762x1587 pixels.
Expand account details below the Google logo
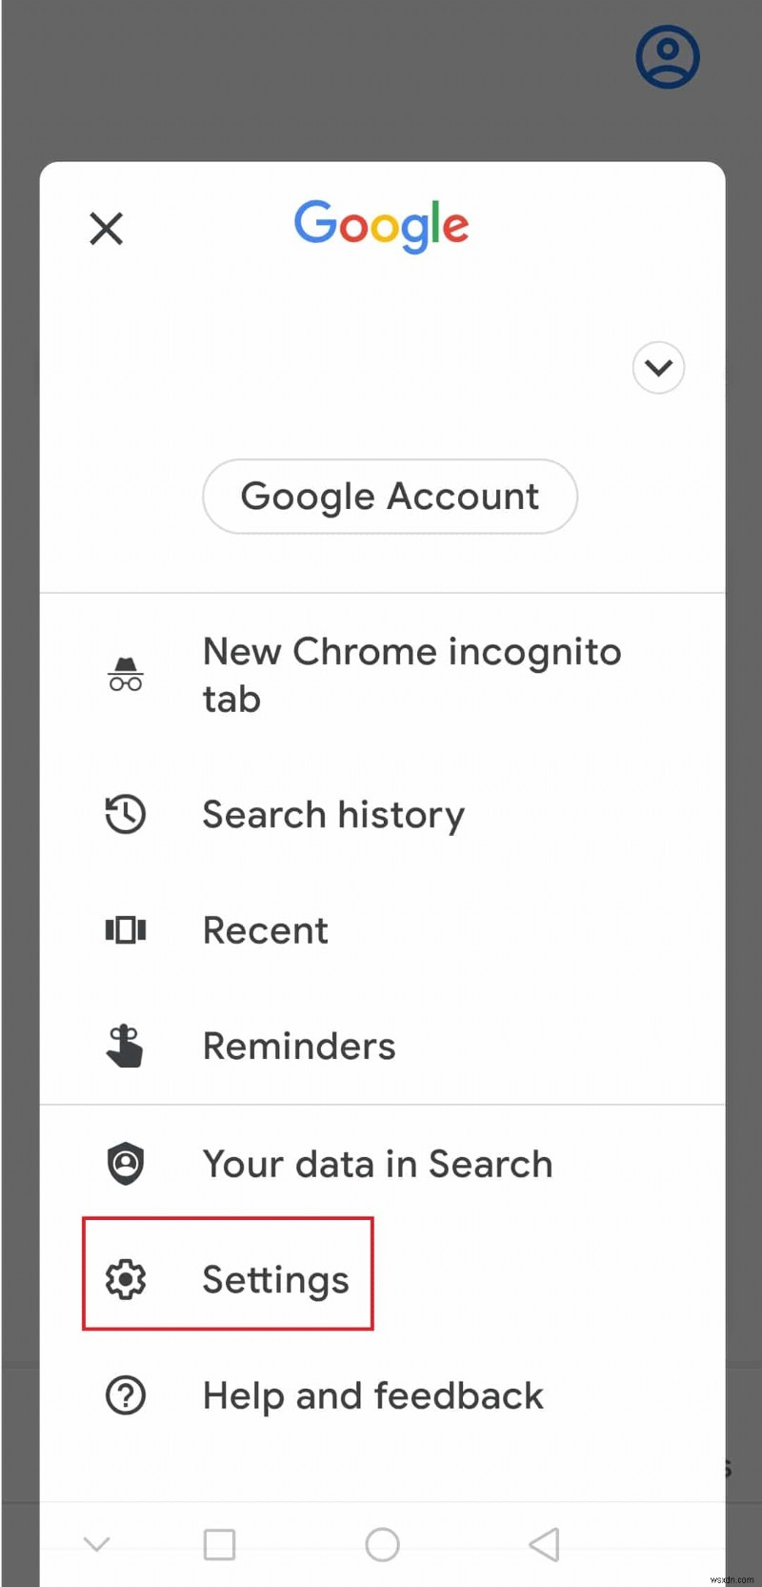(658, 368)
